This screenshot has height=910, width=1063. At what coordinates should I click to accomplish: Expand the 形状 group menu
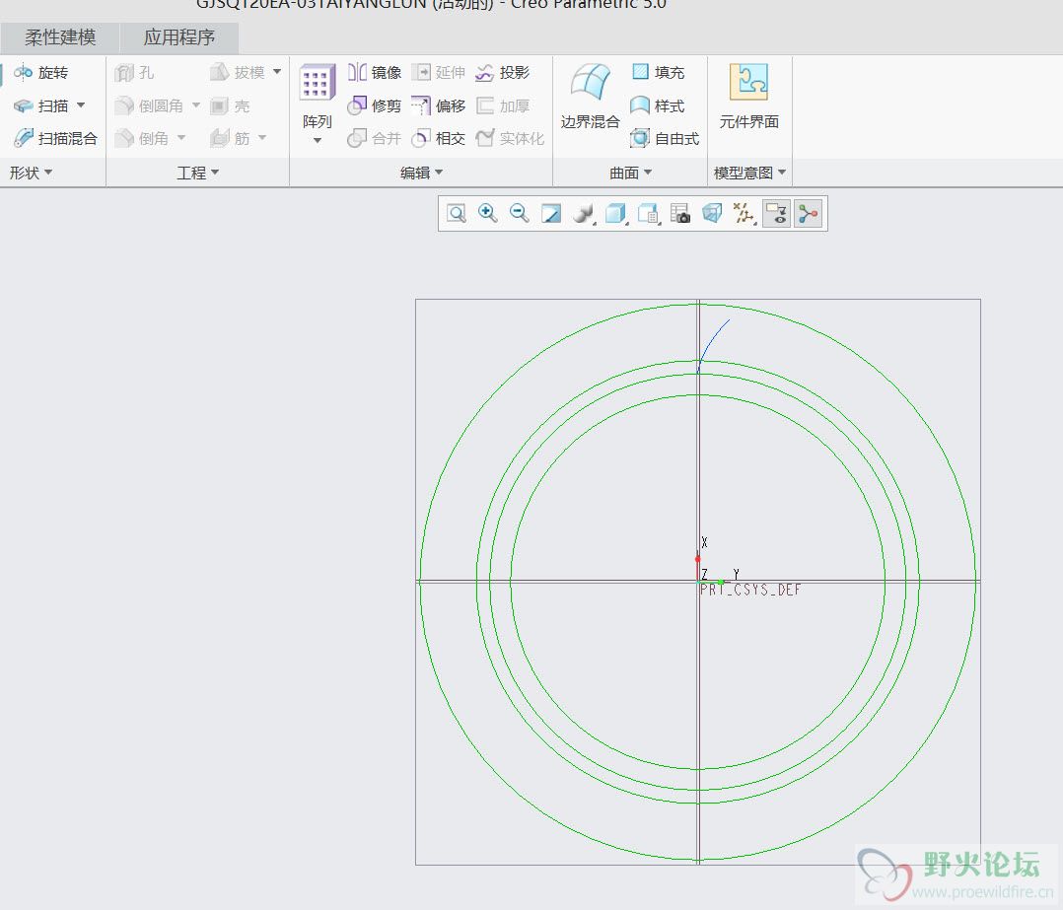click(x=32, y=173)
